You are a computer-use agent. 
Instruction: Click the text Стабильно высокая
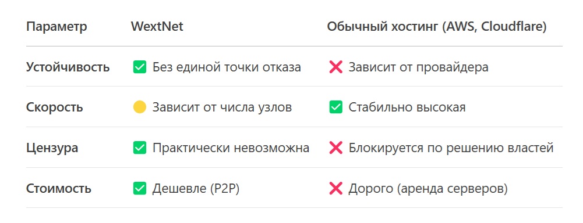(x=407, y=107)
